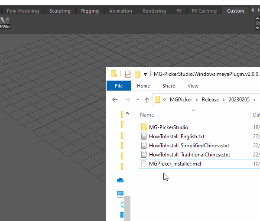The height and width of the screenshot is (221, 260).
Task: Click the OneDrive cloud icon in navigation pane
Action: tap(120, 180)
